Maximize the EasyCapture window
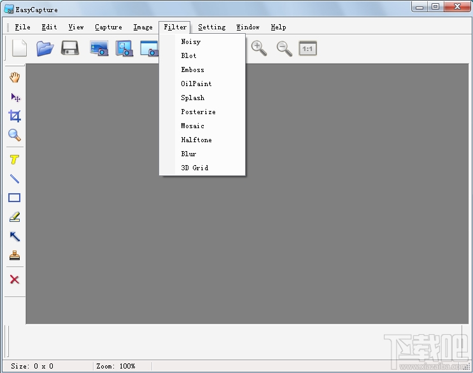The height and width of the screenshot is (373, 473). click(435, 6)
